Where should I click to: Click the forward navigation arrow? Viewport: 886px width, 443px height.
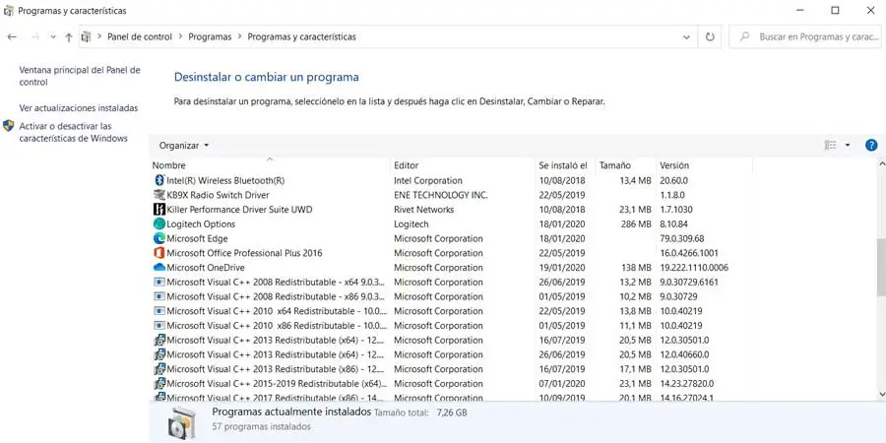[35, 36]
